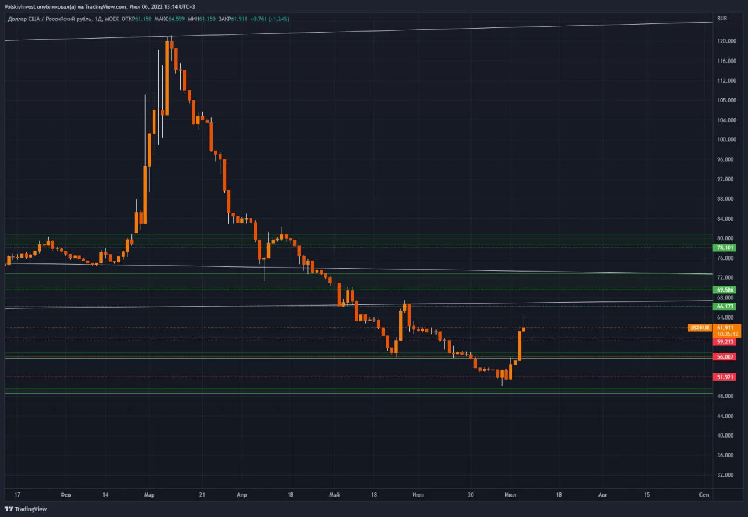Screen dimensions: 748x517
Task: Select the 59.213 red price label
Action: (725, 342)
